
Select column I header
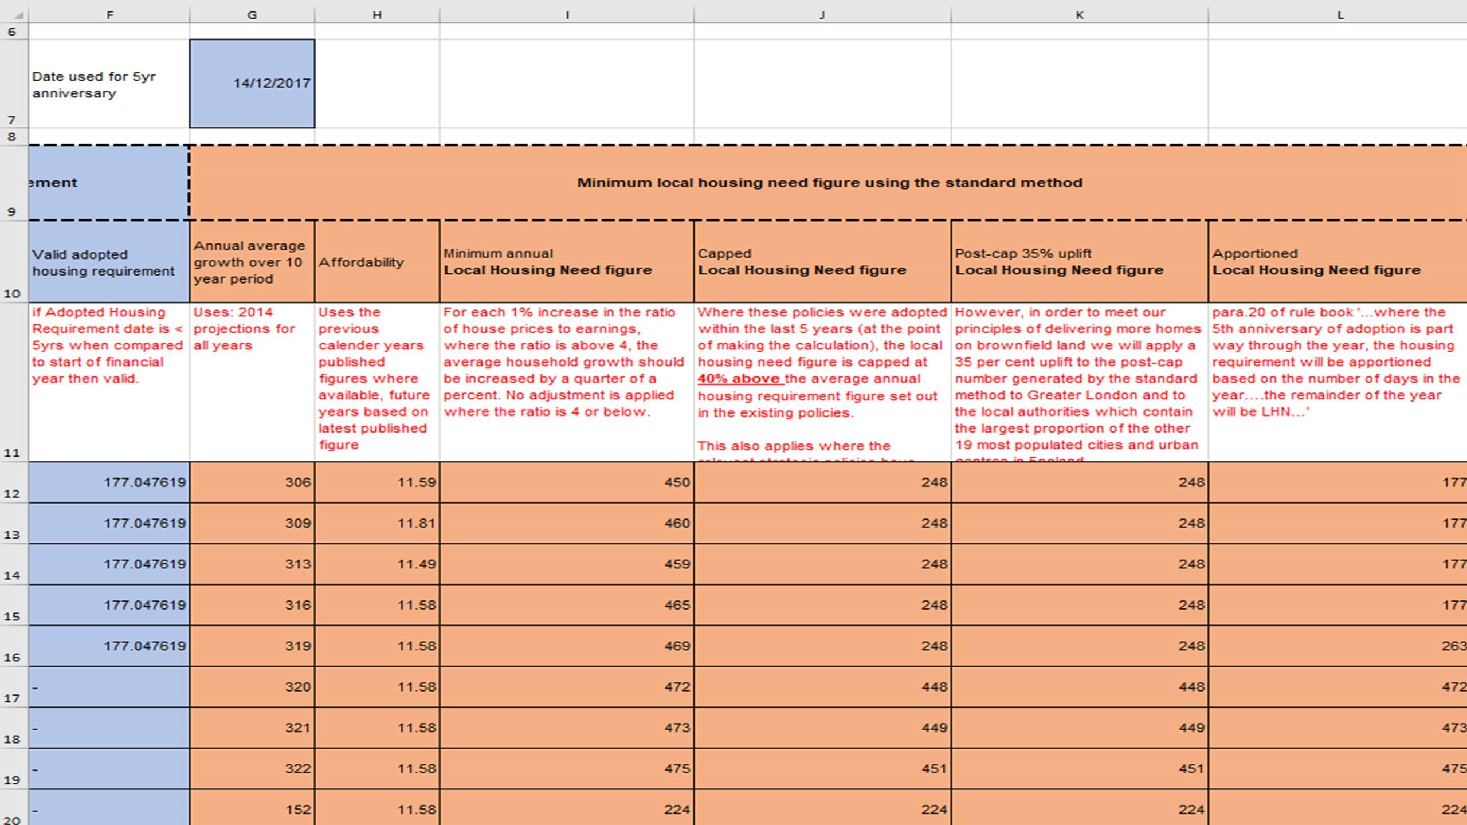567,15
